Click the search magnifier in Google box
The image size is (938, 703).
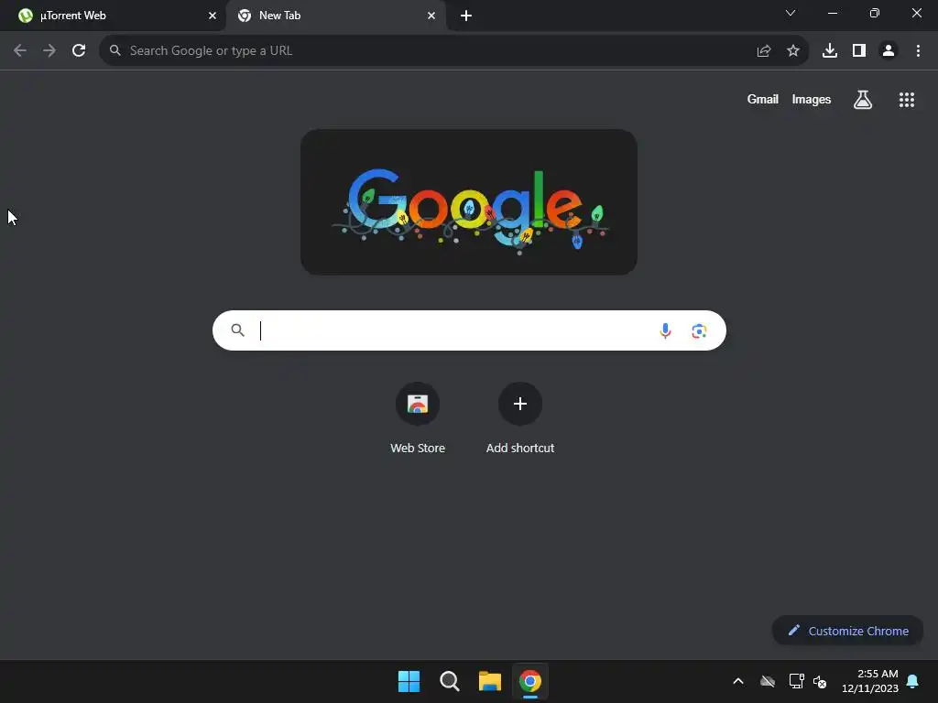point(237,330)
